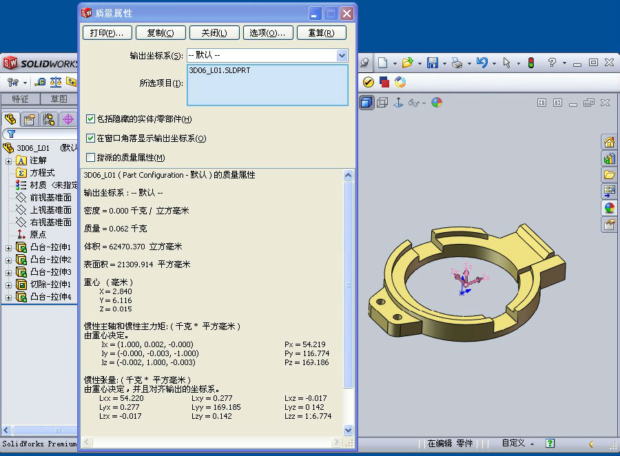
Task: Expand the 凸台-拉伸1 feature node
Action: (8, 247)
